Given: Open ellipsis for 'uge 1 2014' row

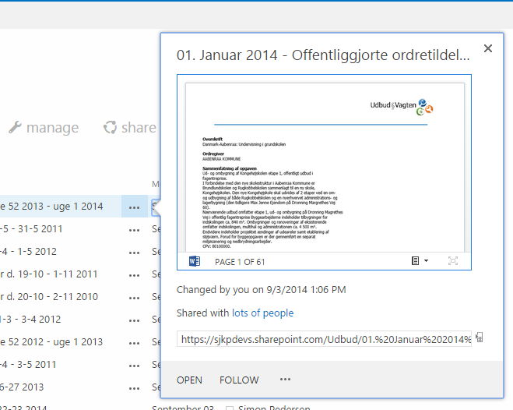Looking at the screenshot, I should pos(135,207).
